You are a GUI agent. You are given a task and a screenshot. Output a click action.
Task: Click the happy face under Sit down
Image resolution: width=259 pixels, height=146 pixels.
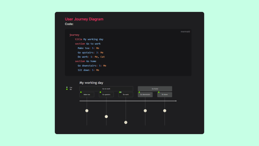coord(165,111)
